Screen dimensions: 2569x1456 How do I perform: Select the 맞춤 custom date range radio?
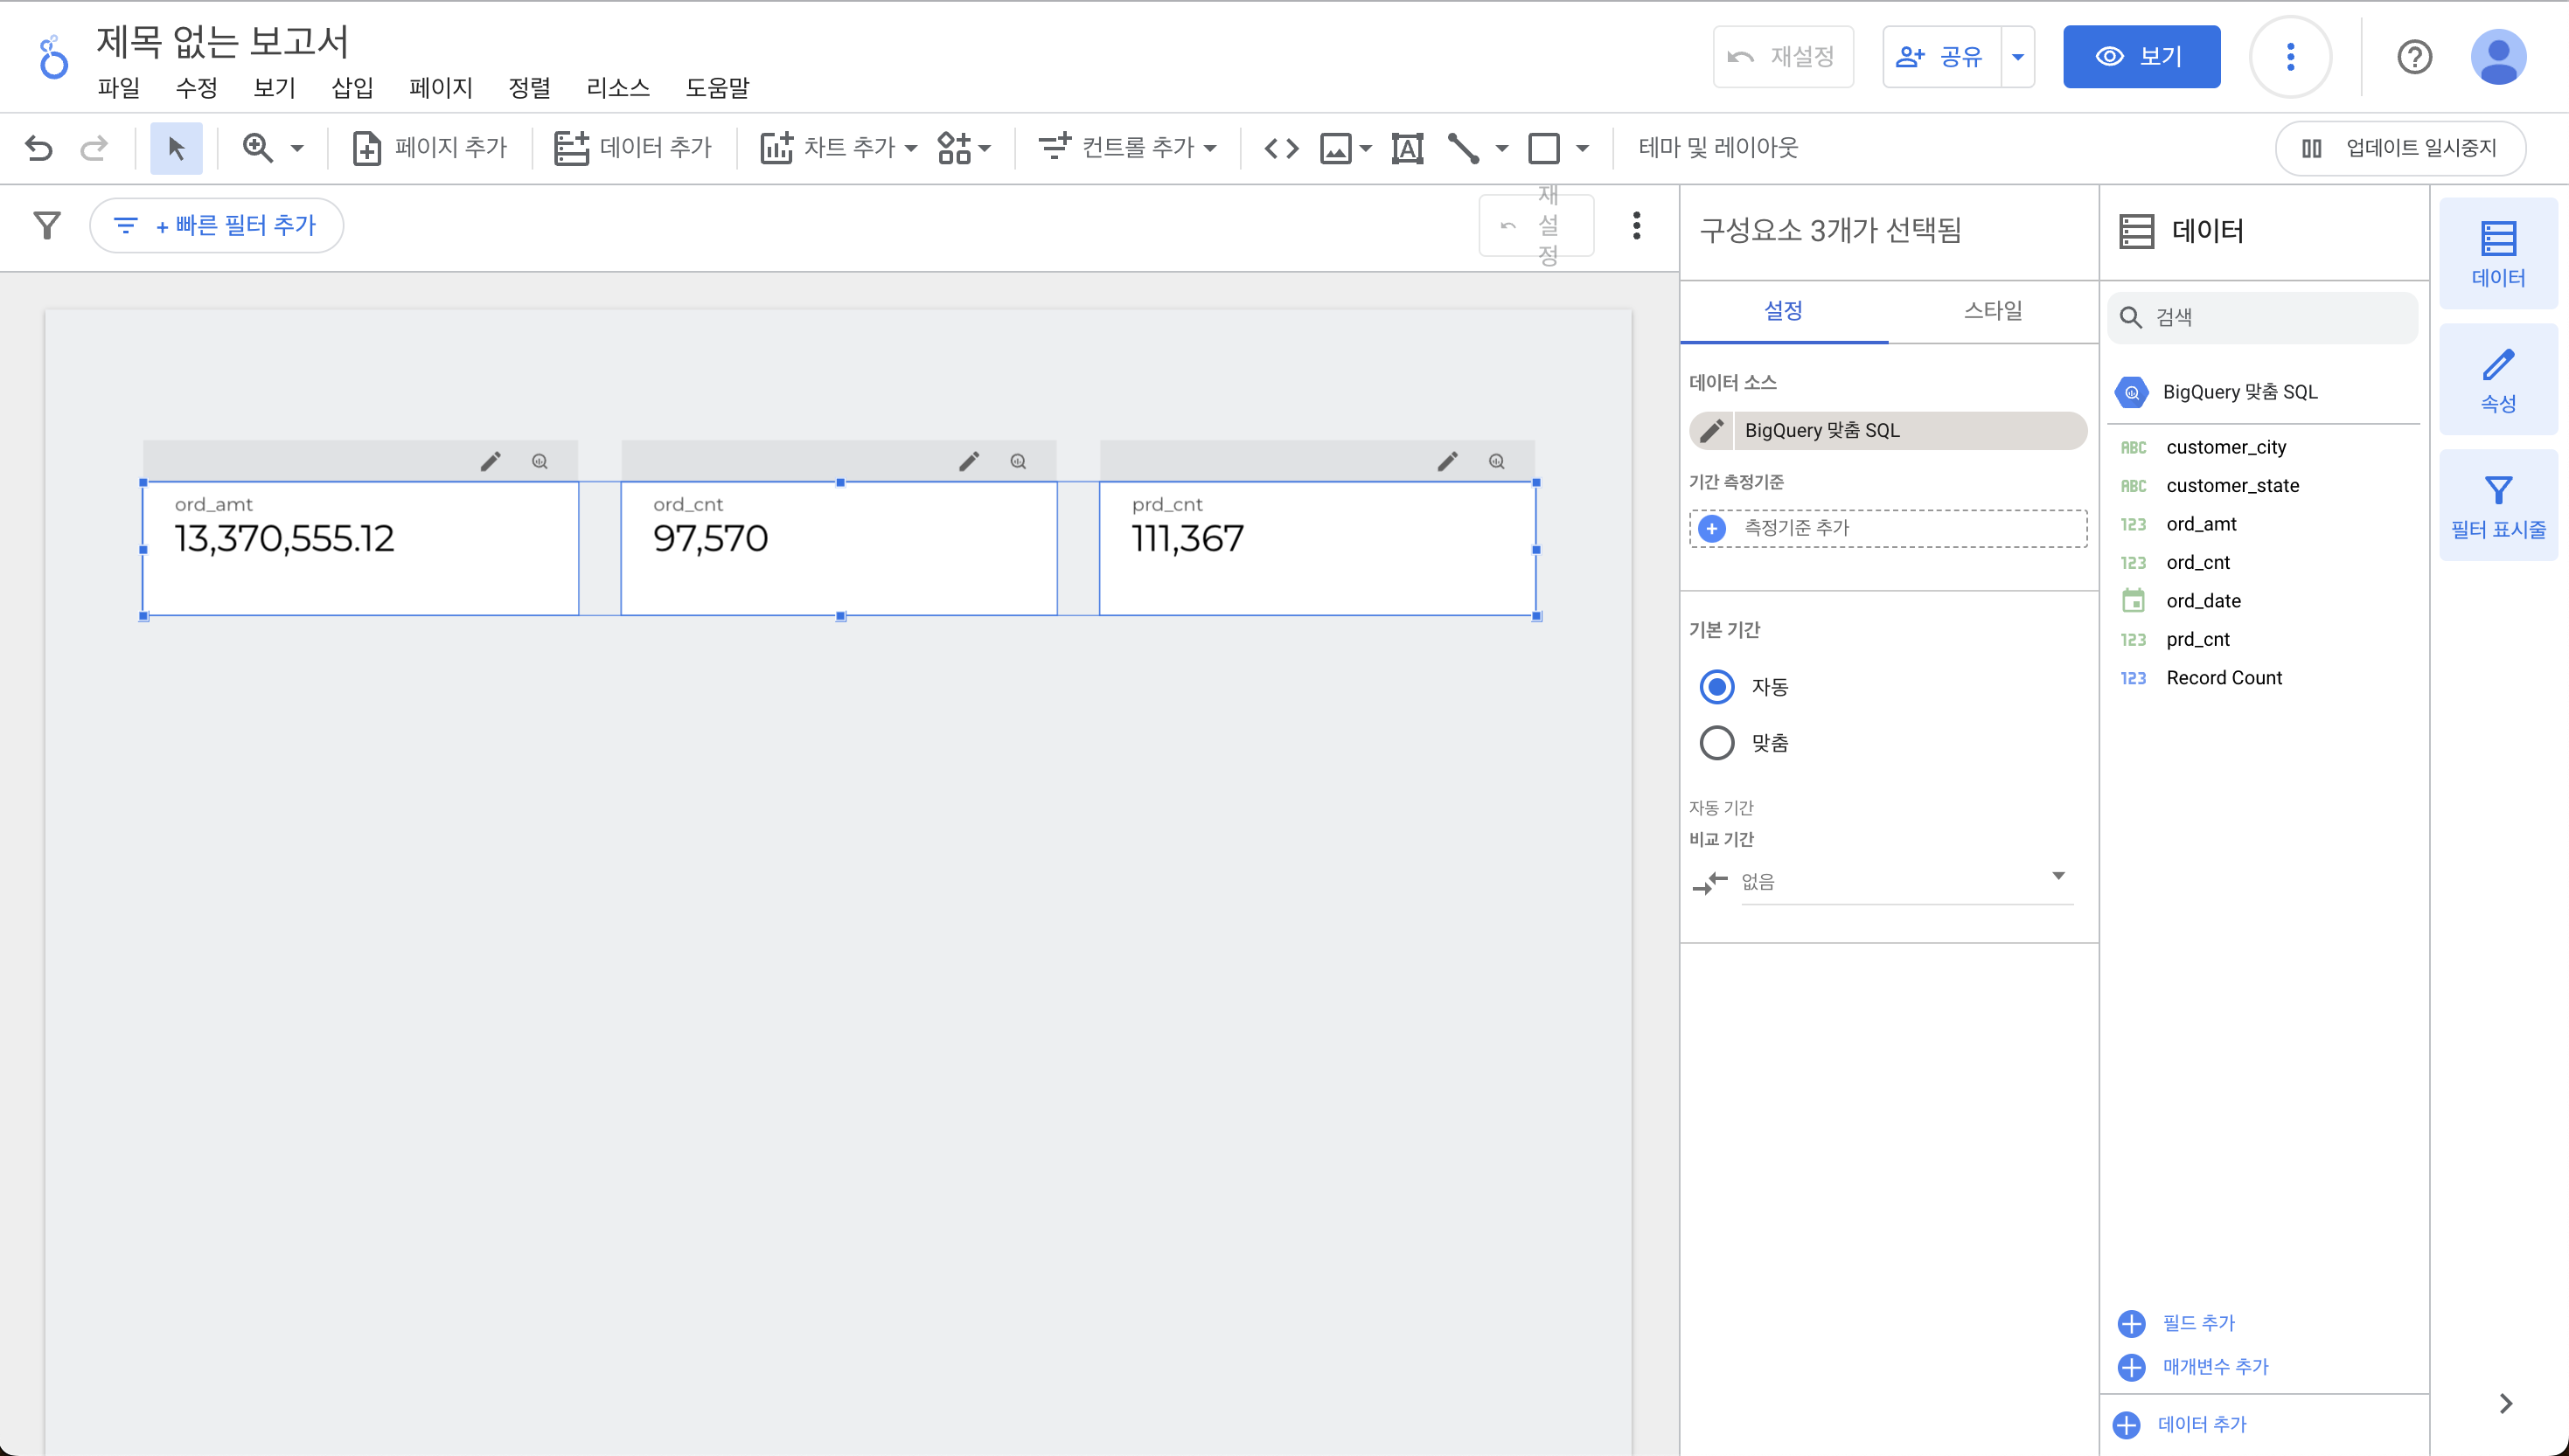point(1716,743)
